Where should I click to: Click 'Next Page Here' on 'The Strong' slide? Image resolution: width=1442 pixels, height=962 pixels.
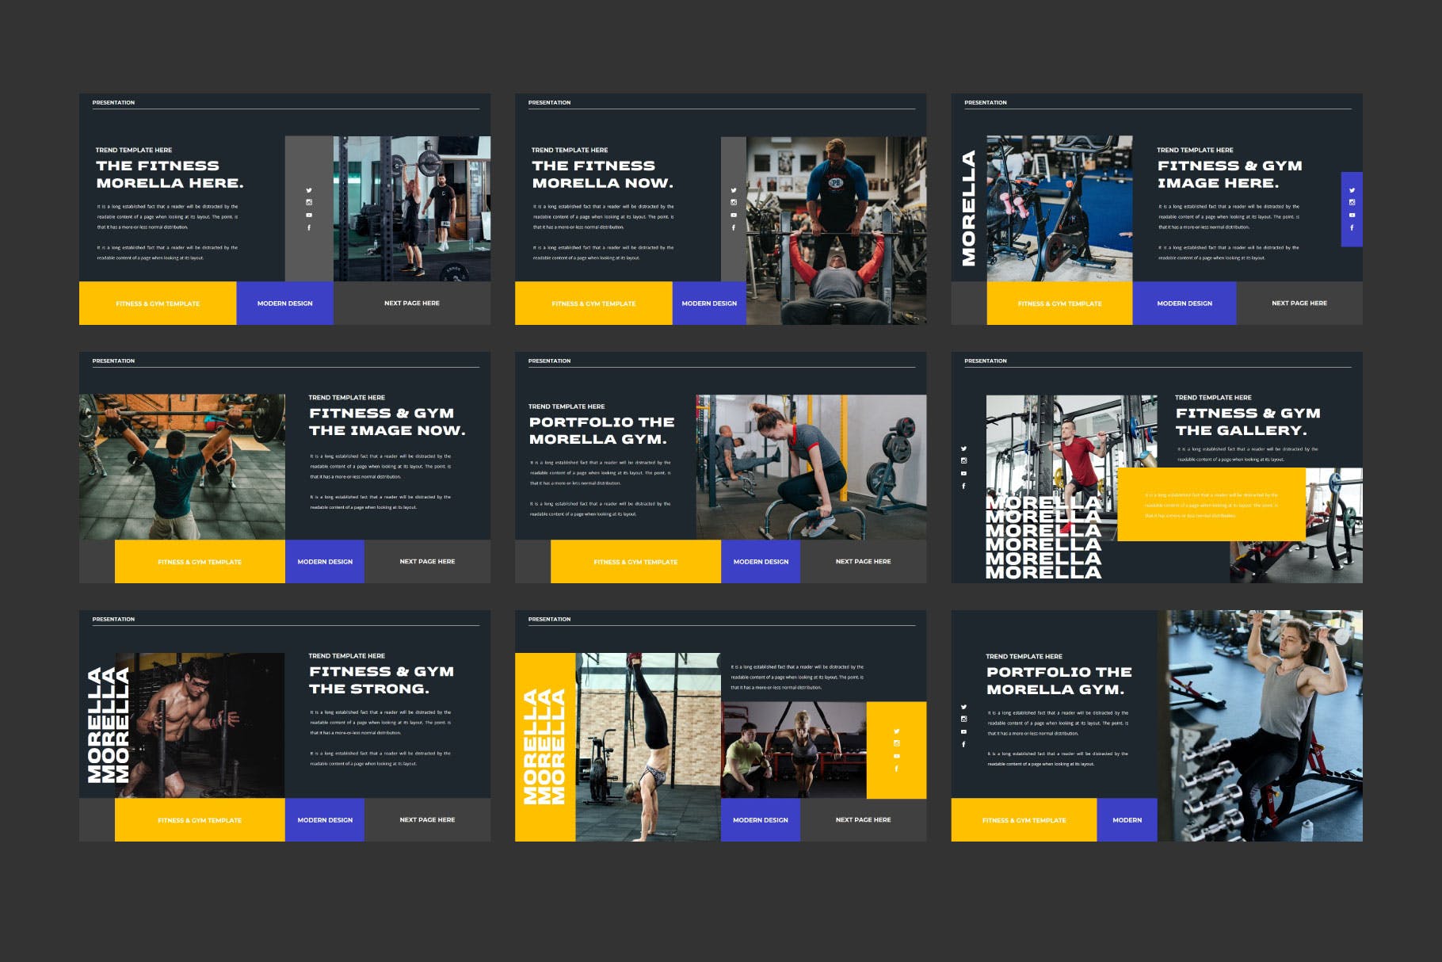(x=428, y=820)
